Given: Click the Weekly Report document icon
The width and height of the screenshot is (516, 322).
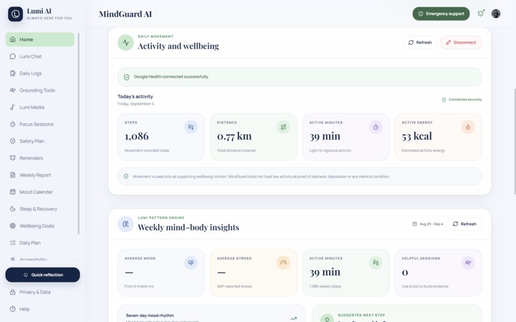Looking at the screenshot, I should click(x=13, y=175).
